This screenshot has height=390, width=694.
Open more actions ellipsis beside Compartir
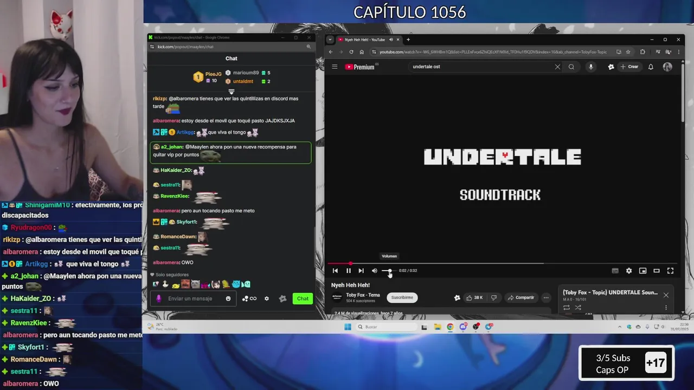click(x=546, y=297)
